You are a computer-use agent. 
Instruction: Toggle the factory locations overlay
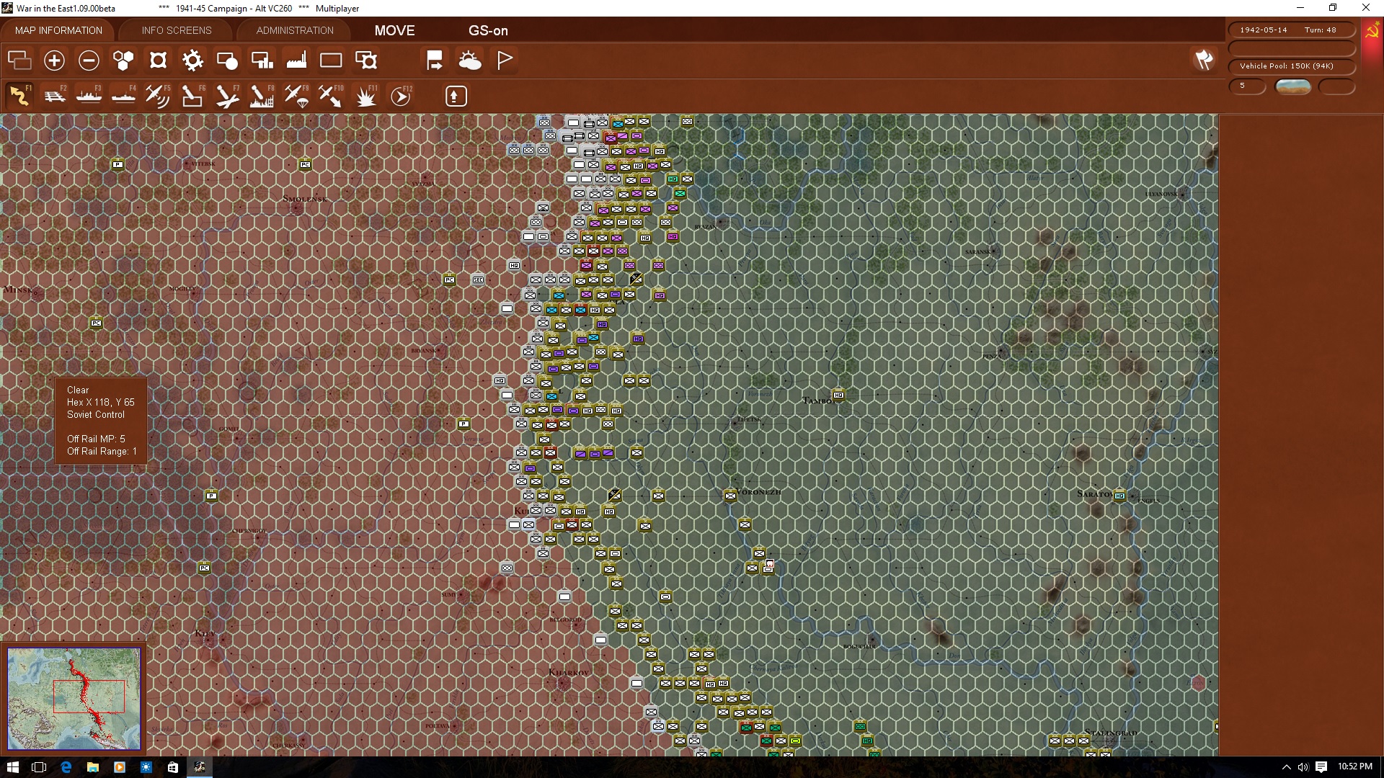(296, 61)
